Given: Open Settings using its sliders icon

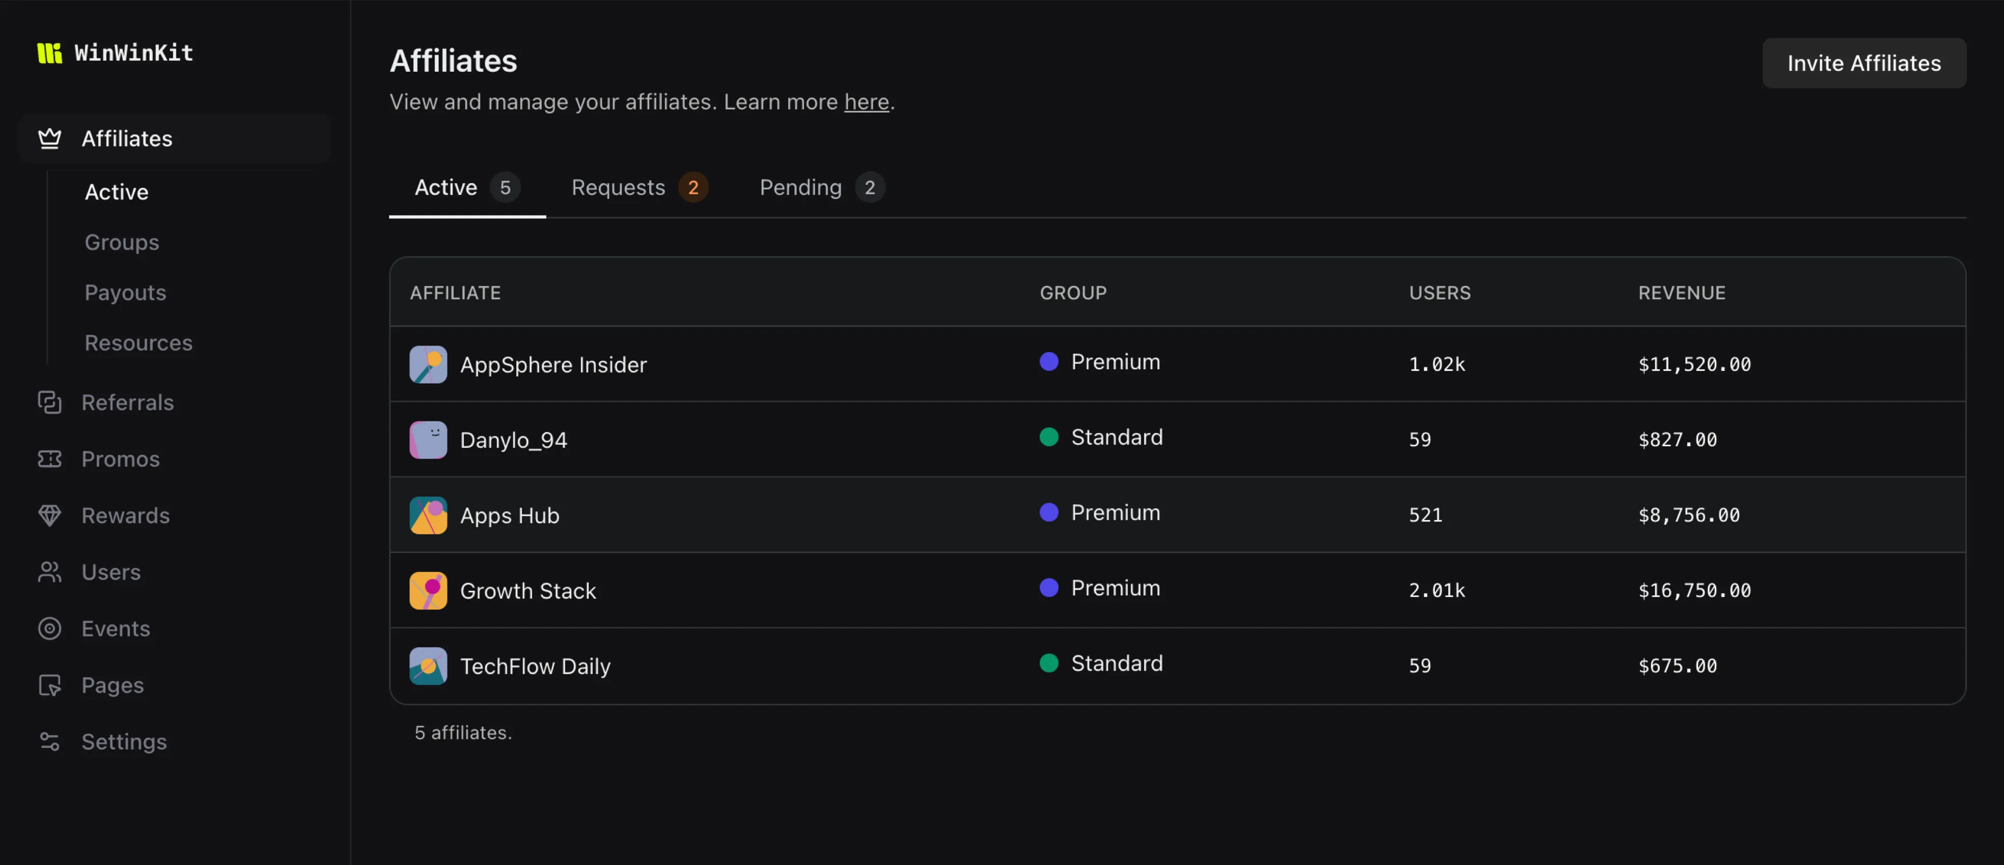Looking at the screenshot, I should point(50,741).
